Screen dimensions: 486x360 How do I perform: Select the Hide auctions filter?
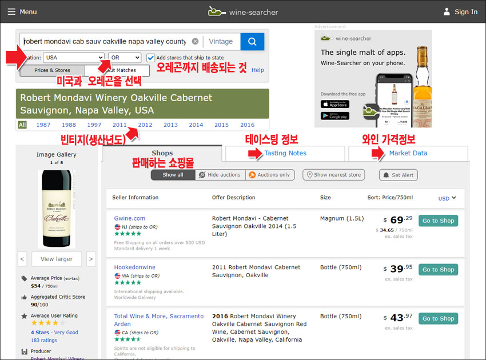point(220,175)
